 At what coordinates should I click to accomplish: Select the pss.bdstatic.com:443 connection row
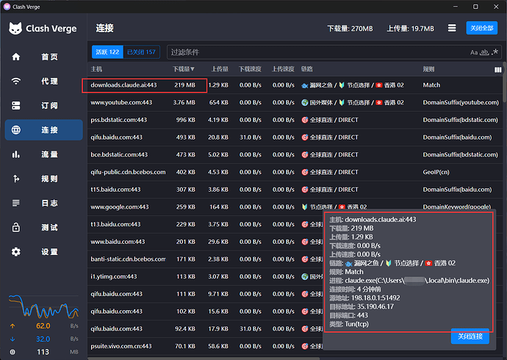pyautogui.click(x=295, y=120)
